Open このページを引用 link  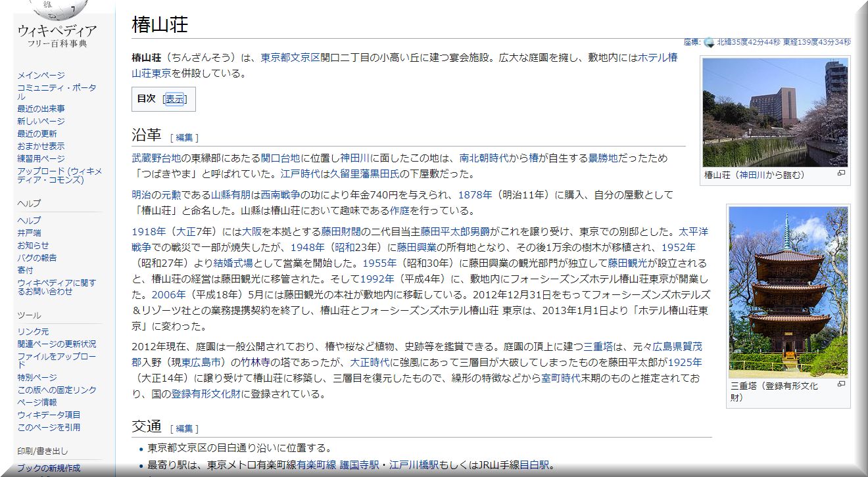click(49, 427)
